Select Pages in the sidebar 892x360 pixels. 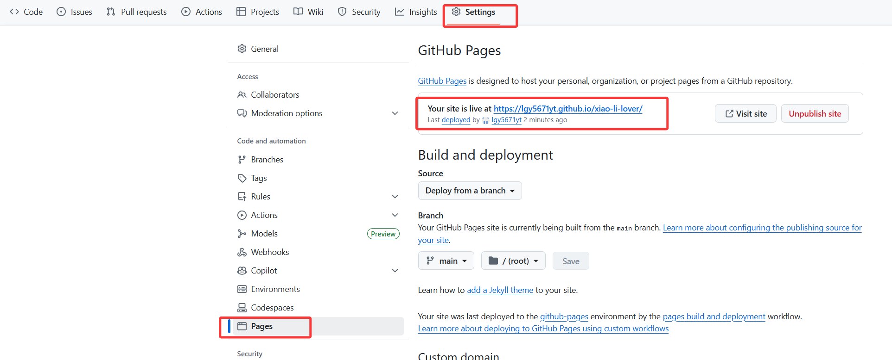pos(319,326)
